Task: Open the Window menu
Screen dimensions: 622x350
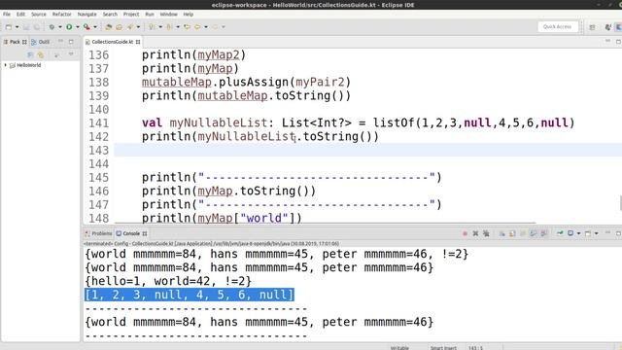Action: point(168,14)
